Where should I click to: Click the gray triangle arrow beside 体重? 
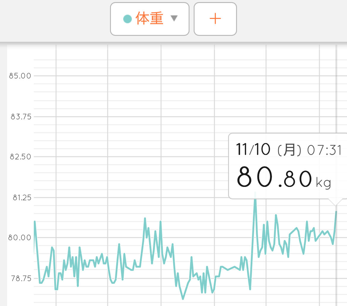tap(174, 19)
